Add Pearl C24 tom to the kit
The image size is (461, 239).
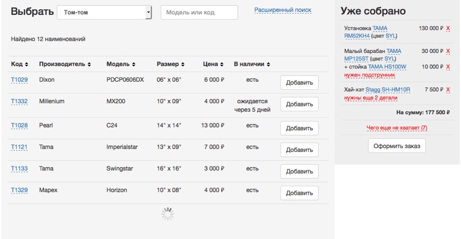299,128
